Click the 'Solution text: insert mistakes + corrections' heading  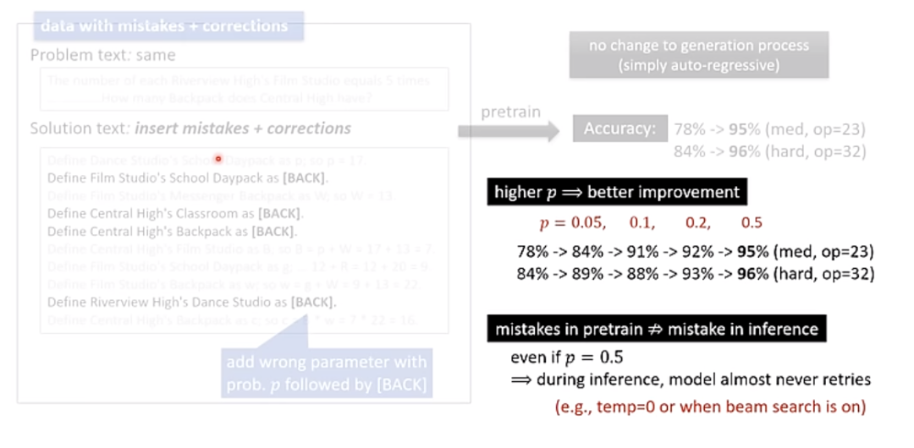190,128
